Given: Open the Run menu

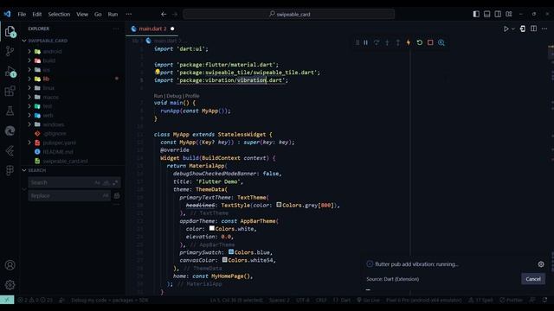Looking at the screenshot, I should click(113, 14).
